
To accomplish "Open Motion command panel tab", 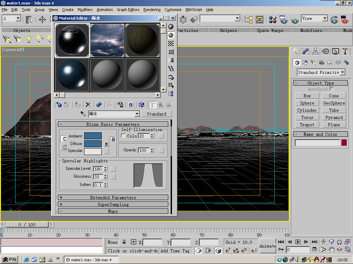I will [325, 52].
